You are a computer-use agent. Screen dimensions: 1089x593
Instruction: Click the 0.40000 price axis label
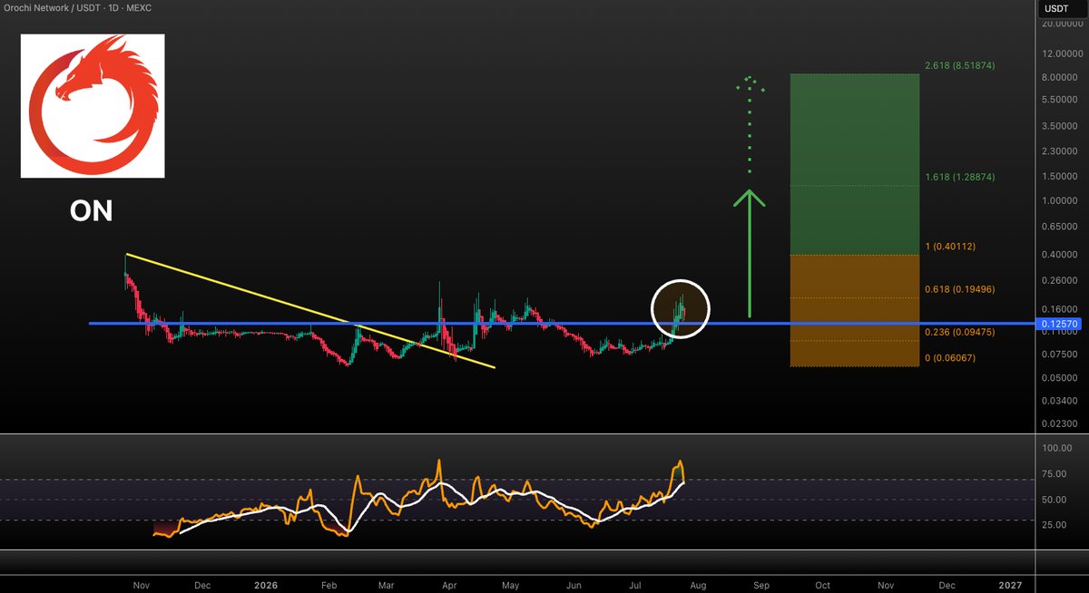pyautogui.click(x=1059, y=255)
